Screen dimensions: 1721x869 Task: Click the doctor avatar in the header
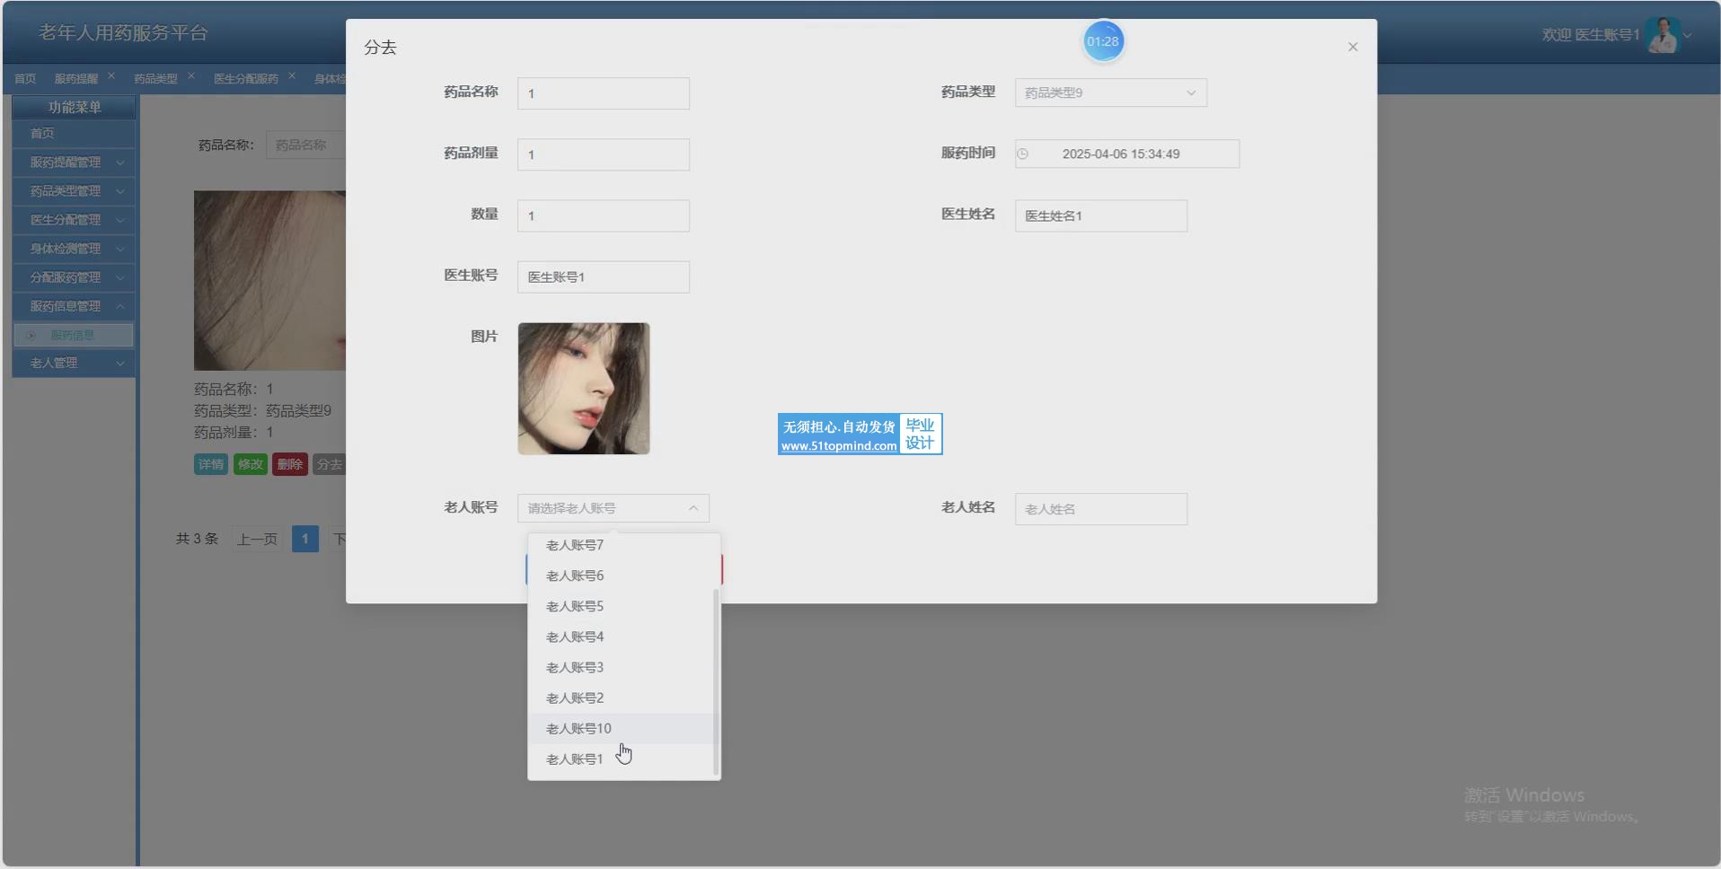pos(1662,36)
